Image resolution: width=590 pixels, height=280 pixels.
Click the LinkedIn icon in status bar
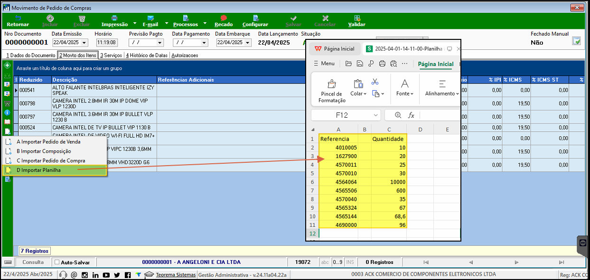(95, 275)
